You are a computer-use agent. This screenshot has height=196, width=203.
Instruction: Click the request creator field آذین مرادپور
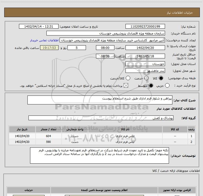click(x=112, y=40)
